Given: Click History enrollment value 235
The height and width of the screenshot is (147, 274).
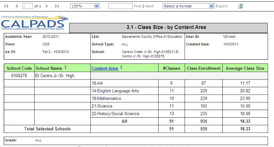Looking at the screenshot, I should [203, 114].
